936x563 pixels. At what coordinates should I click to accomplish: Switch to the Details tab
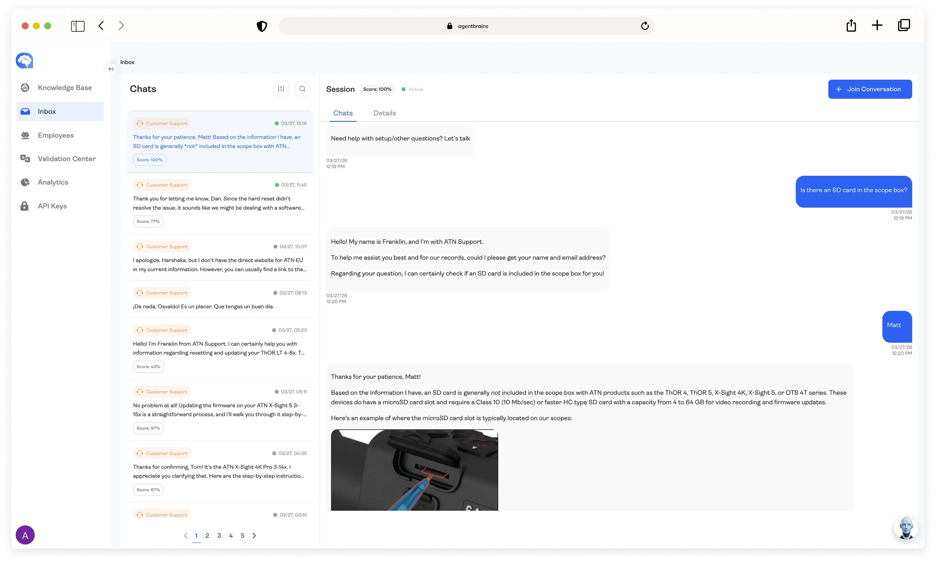pos(385,113)
